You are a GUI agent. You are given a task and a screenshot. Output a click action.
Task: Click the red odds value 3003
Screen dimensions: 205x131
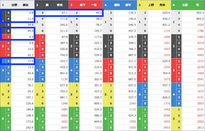[201, 103]
